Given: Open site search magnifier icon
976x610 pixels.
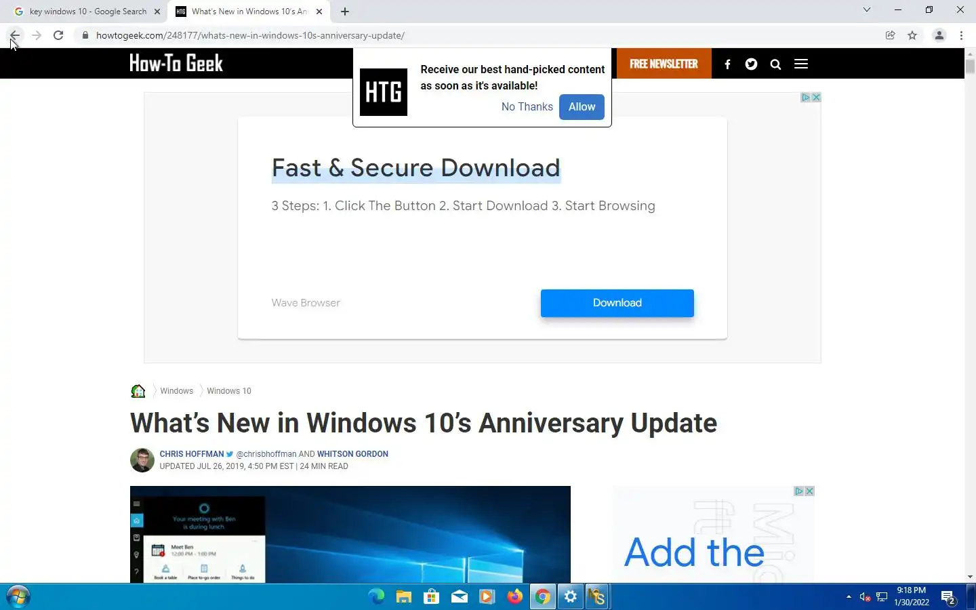Looking at the screenshot, I should click(x=775, y=64).
